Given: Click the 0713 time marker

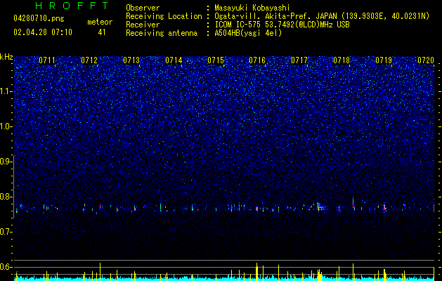Looking at the screenshot, I should coord(131,60).
